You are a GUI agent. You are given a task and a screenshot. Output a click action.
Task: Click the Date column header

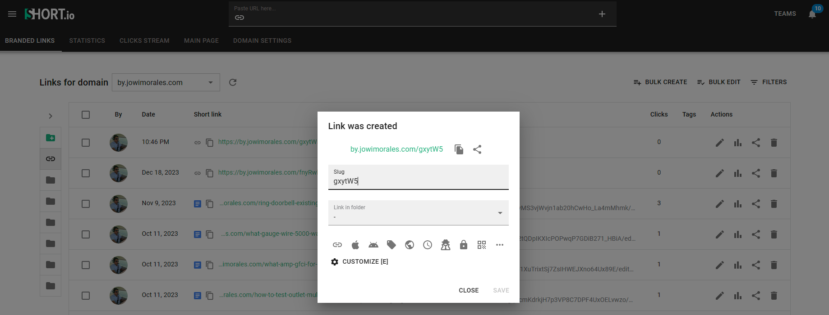(x=148, y=115)
